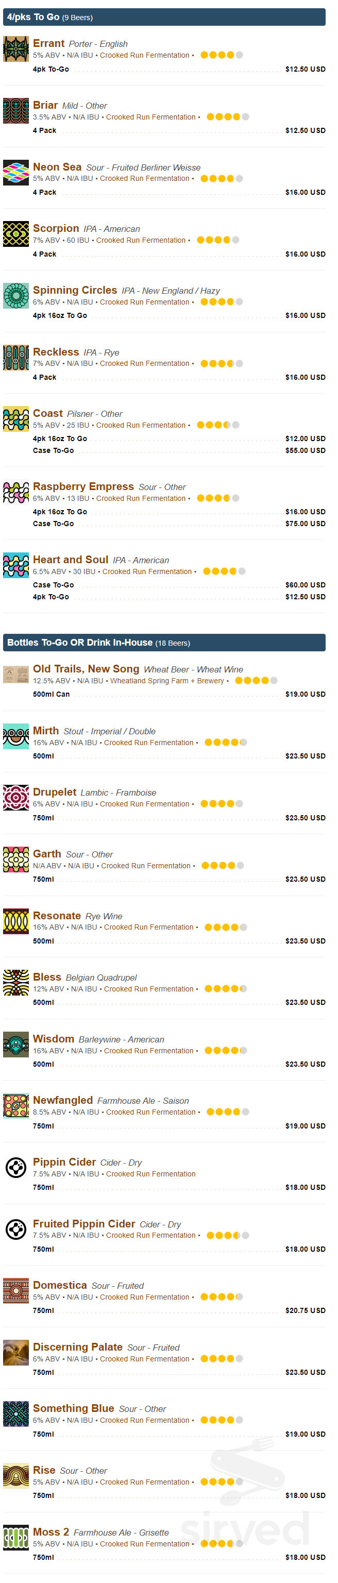Open the Raspberry Empress beer link
This screenshot has height=1583, width=338.
[x=83, y=486]
